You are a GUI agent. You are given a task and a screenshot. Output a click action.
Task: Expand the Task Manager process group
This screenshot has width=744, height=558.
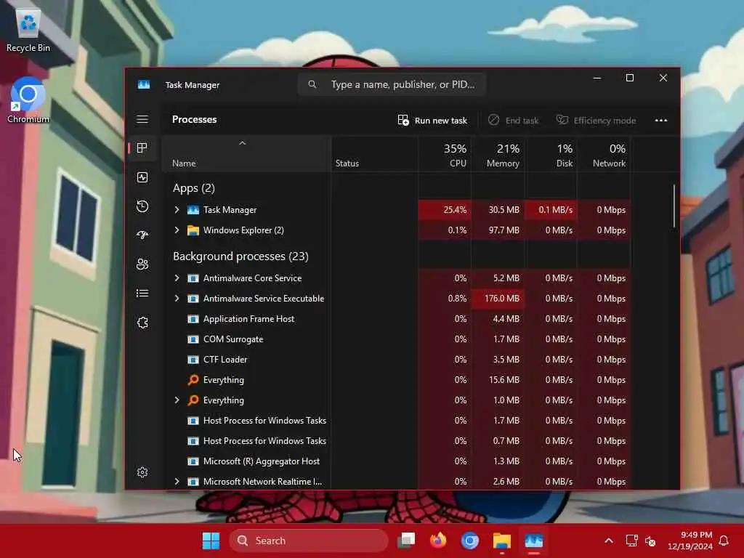click(177, 210)
